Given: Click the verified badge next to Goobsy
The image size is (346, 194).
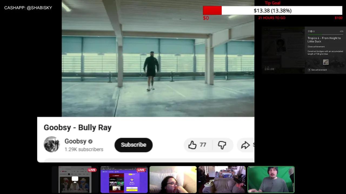Looking at the screenshot, I should [90, 141].
